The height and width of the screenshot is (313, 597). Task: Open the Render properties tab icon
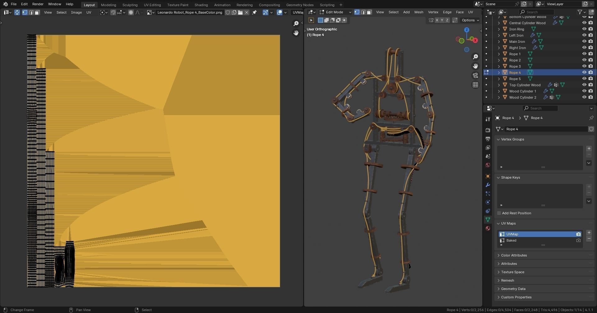click(x=488, y=130)
